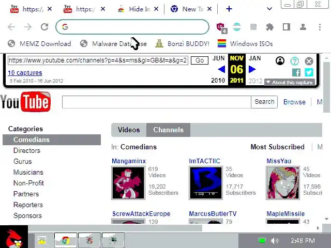Open the MarcusButlerTV channel link

pyautogui.click(x=213, y=214)
